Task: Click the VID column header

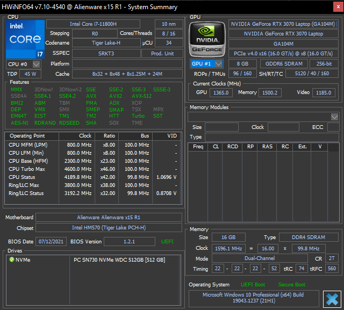Action: point(171,136)
